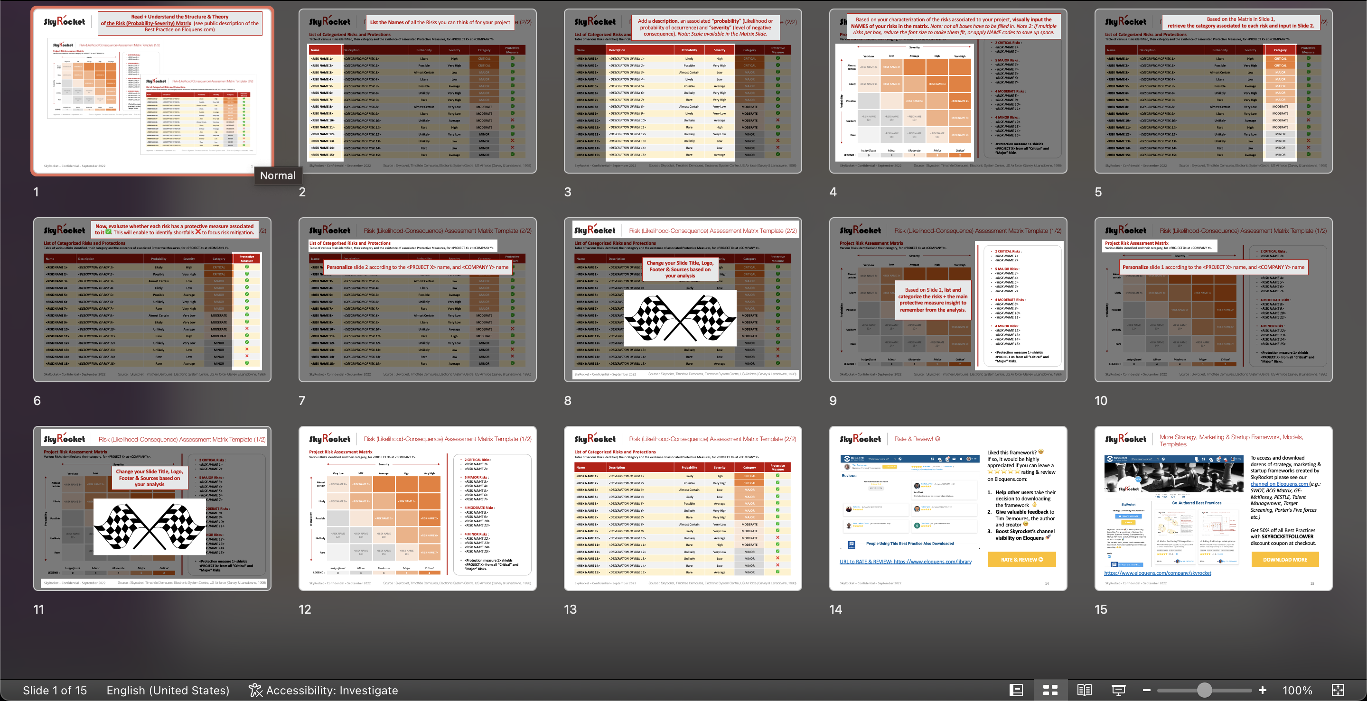This screenshot has height=701, width=1367.
Task: Click the zoom out minus button
Action: coord(1146,690)
